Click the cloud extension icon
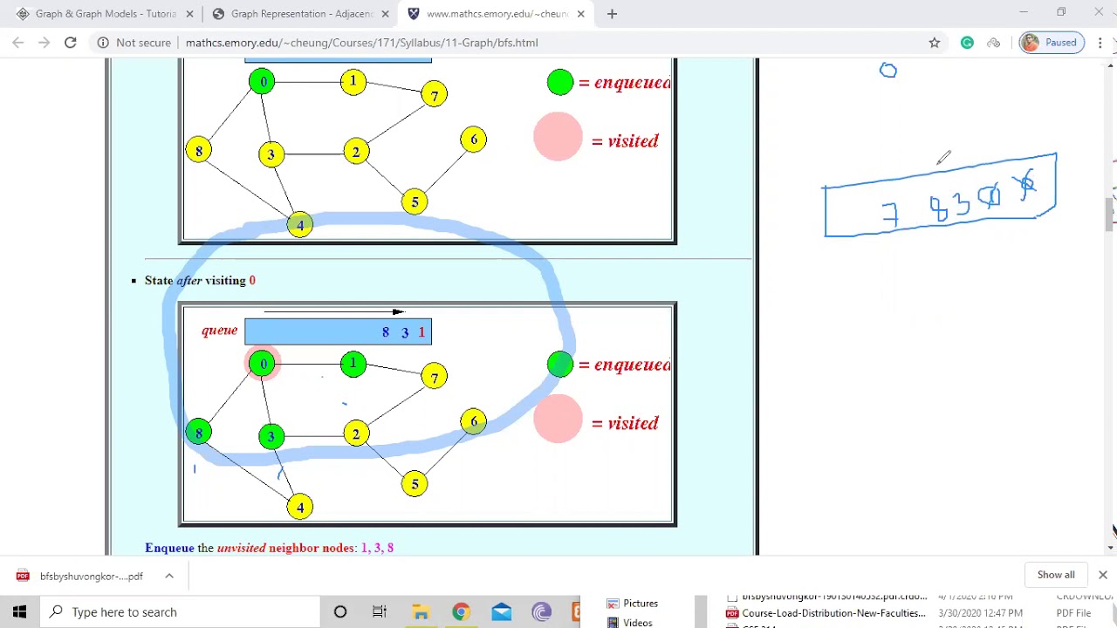Image resolution: width=1117 pixels, height=628 pixels. [994, 42]
